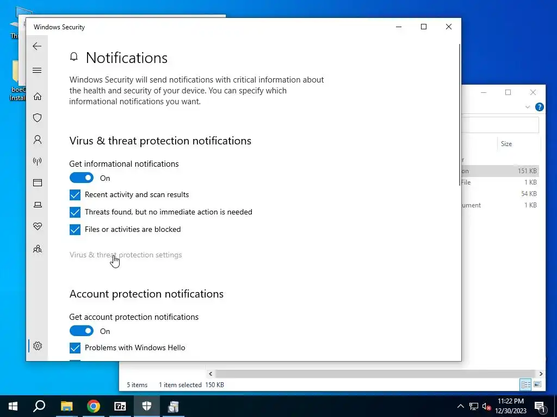Close the File Explorer window
The width and height of the screenshot is (557, 417).
(533, 92)
